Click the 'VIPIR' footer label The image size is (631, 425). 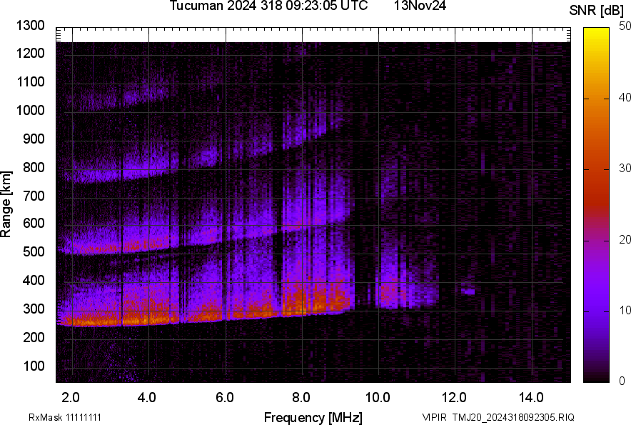point(434,417)
